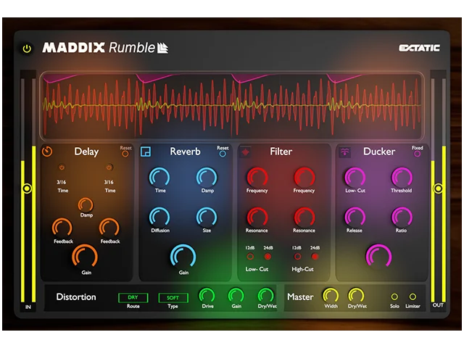The height and width of the screenshot is (348, 464).
Task: Click the Delay section clock icon
Action: [47, 152]
